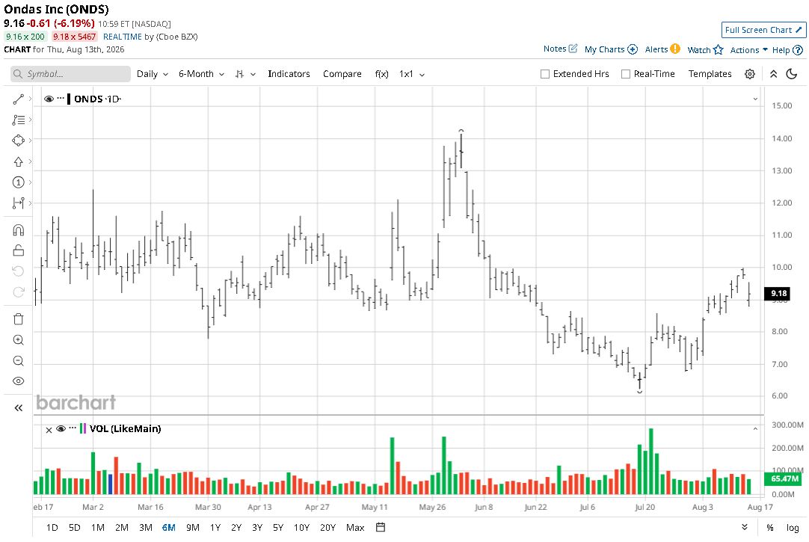Redo last chart action

(18, 292)
